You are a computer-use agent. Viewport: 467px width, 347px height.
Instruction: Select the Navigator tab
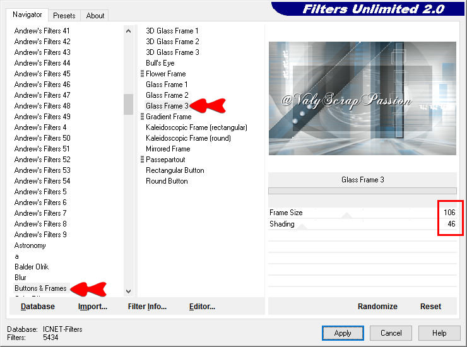(x=28, y=15)
